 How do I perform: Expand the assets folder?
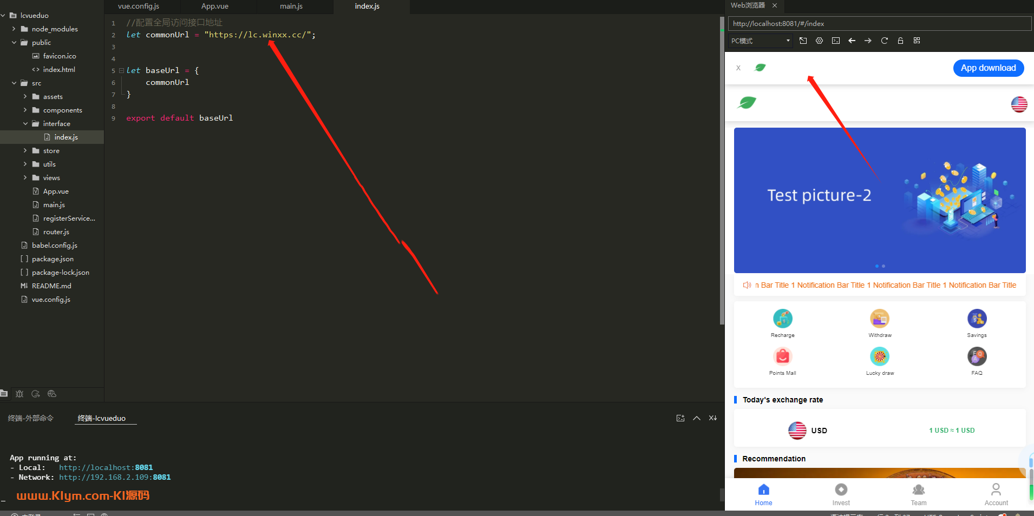click(25, 96)
